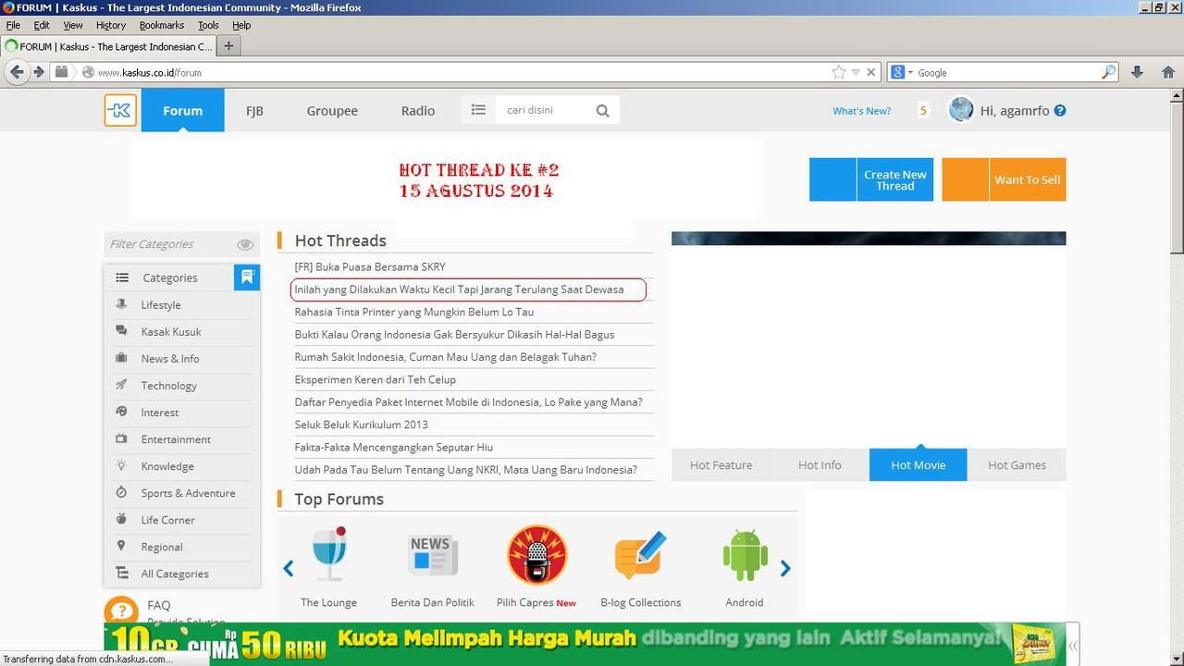Switch to the Hot Games tab
This screenshot has width=1184, height=666.
tap(1017, 464)
